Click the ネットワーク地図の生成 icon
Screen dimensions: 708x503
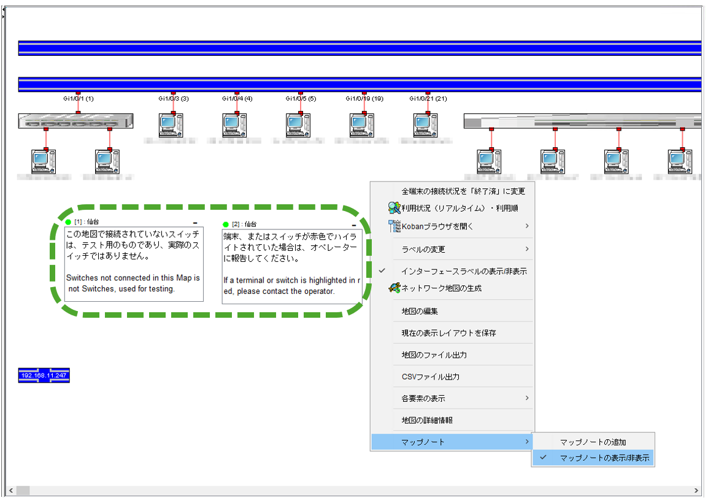(x=394, y=288)
